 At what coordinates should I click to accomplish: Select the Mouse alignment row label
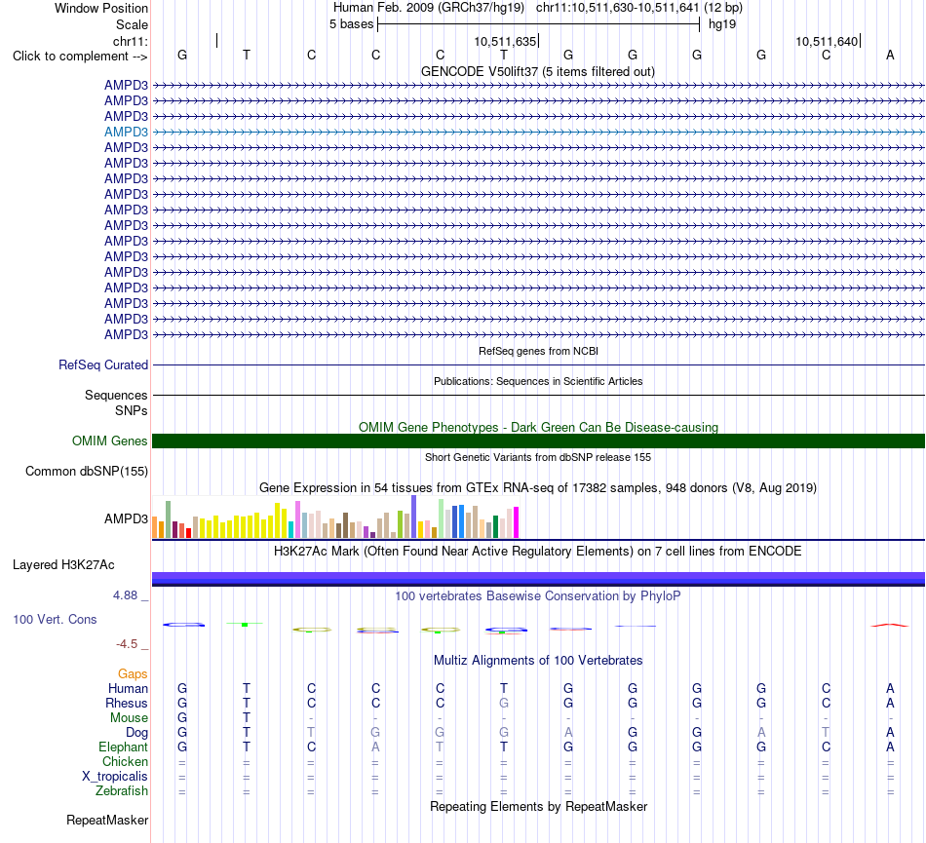129,718
